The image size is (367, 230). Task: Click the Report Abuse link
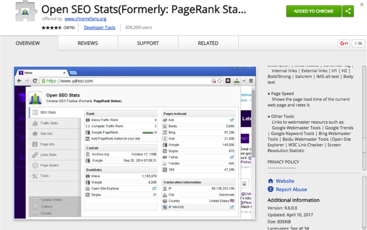coord(291,189)
